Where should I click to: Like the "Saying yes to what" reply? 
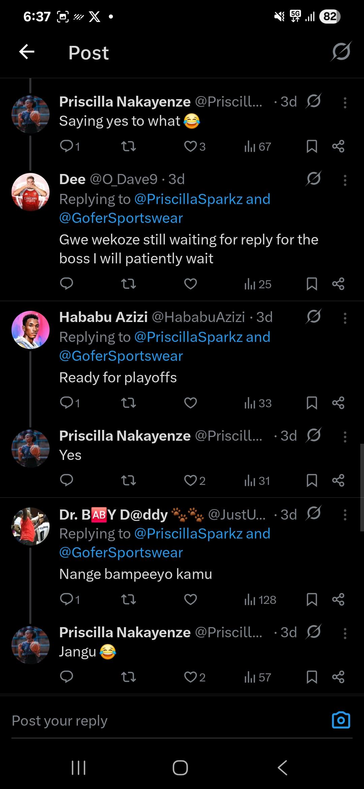point(190,146)
